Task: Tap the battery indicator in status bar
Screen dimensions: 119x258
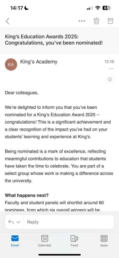Action: [x=107, y=8]
